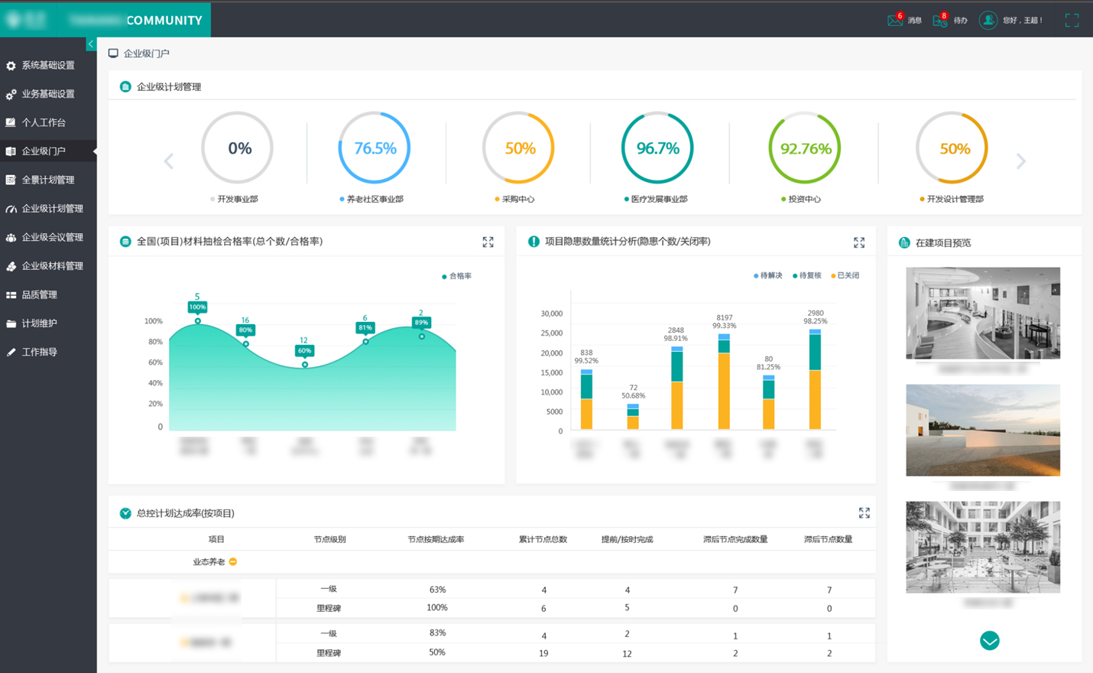Click the 养老社区事业部 label
The image size is (1093, 673).
coord(375,199)
